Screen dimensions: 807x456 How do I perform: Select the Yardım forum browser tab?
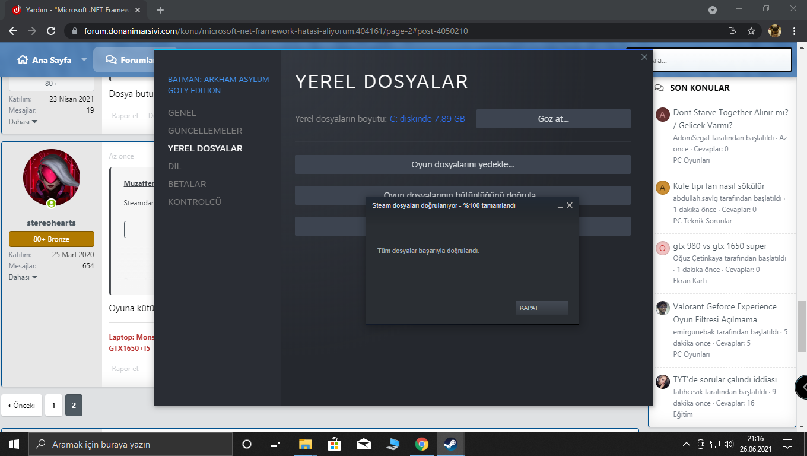click(x=76, y=10)
